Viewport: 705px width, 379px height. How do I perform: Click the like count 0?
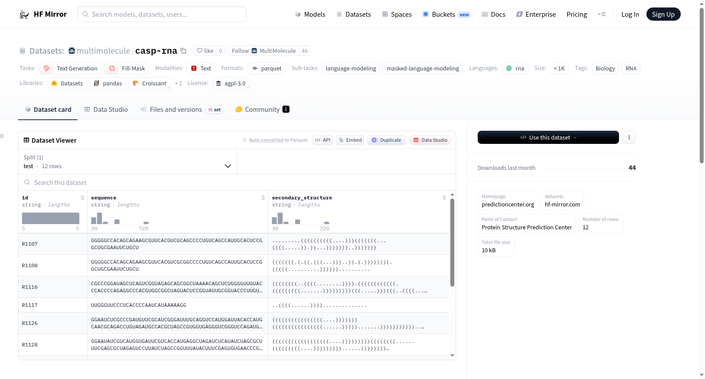point(221,51)
